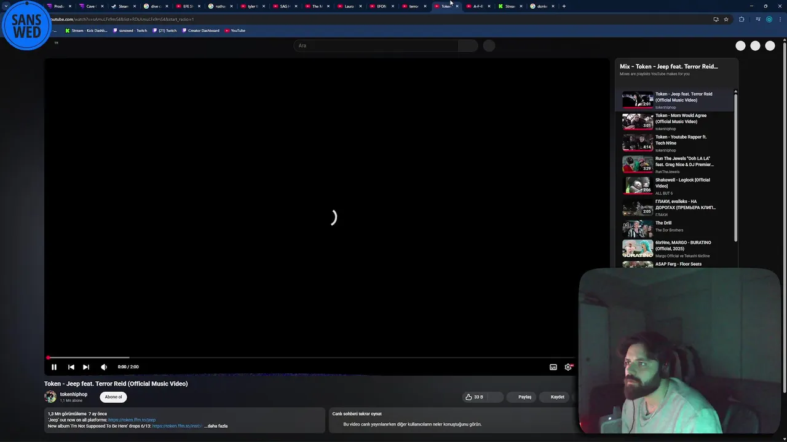787x442 pixels.
Task: Open sanswed - Twitch bookmark
Action: [130, 31]
